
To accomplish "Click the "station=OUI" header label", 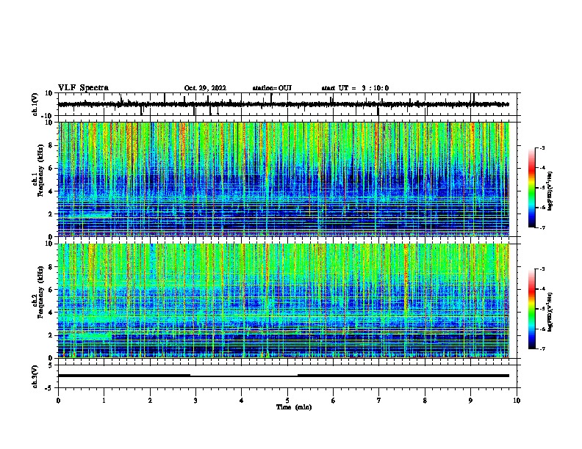I will pos(272,88).
